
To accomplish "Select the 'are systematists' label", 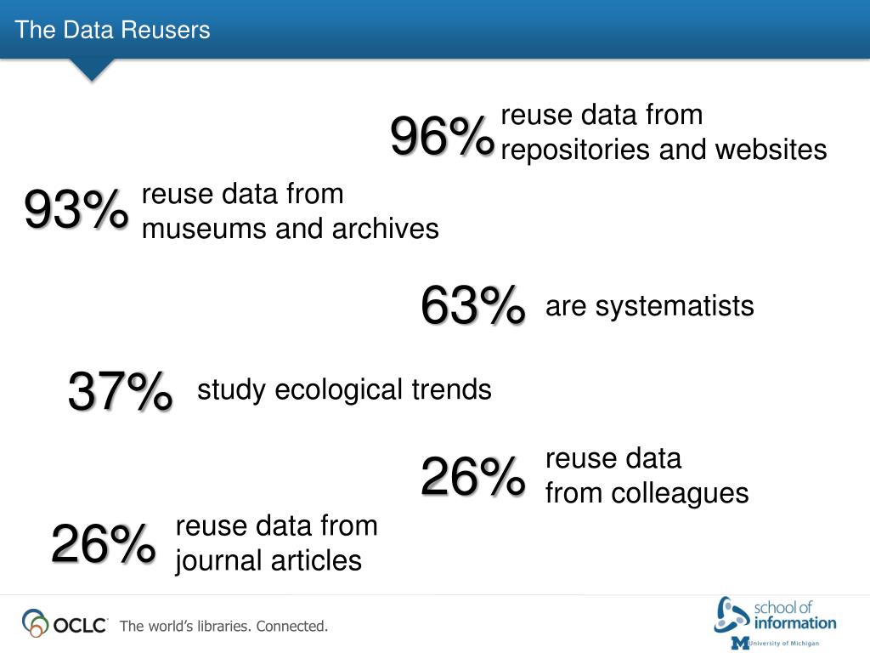I will 650,306.
